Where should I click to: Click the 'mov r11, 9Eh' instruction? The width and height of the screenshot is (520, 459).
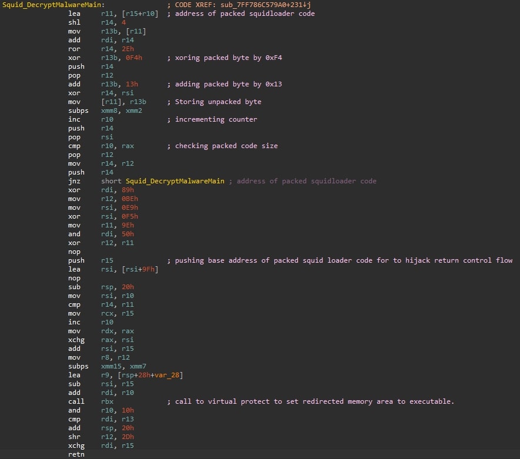point(101,225)
